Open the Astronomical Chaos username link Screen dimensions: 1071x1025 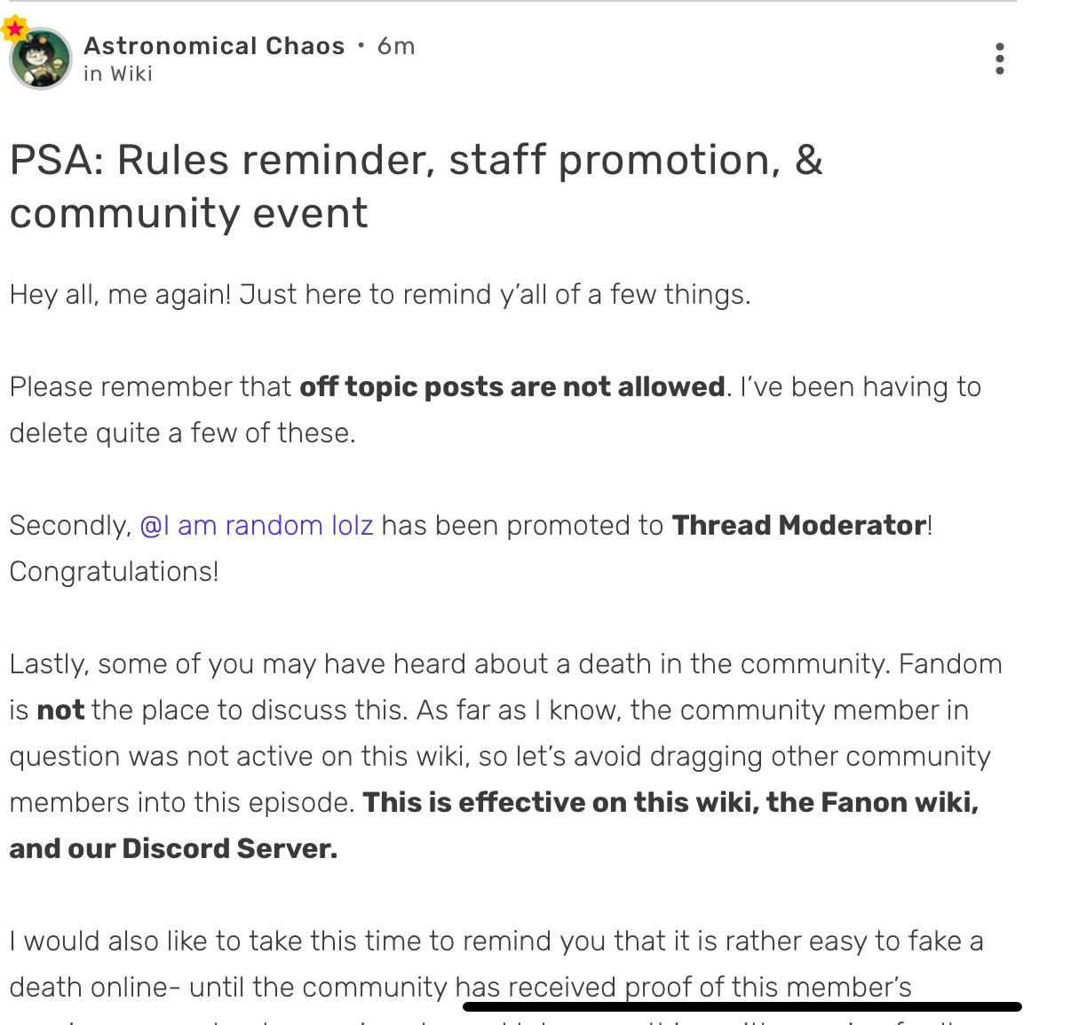click(x=214, y=45)
